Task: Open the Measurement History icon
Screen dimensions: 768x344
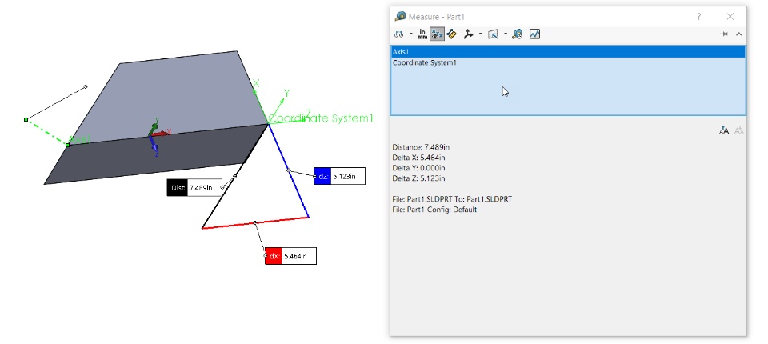Action: click(x=517, y=34)
